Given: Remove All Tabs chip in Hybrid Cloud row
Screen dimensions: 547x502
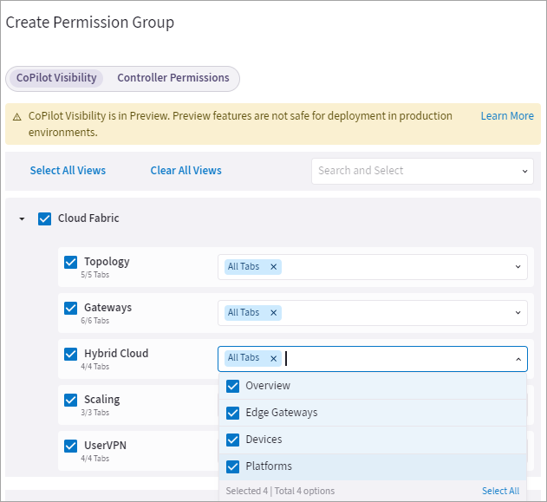Looking at the screenshot, I should (x=273, y=358).
